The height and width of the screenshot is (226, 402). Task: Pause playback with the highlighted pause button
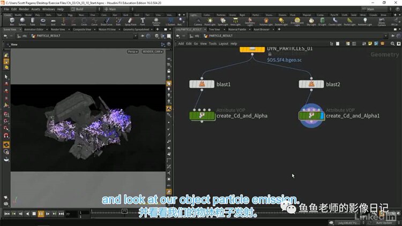click(x=41, y=214)
